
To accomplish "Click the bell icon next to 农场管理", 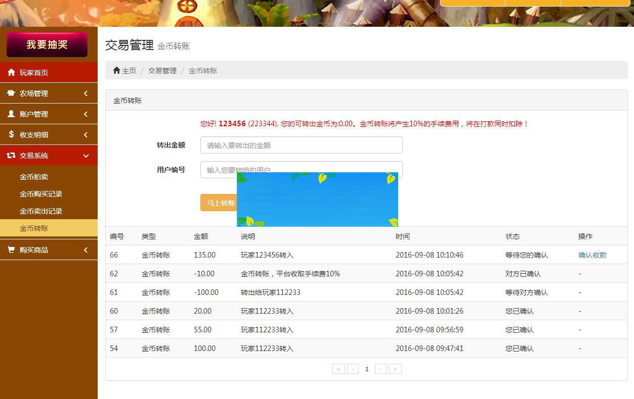I will tap(12, 93).
